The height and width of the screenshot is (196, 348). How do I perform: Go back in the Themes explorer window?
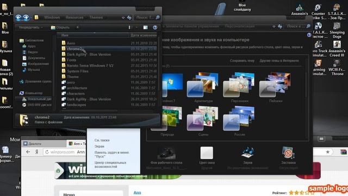18,17
